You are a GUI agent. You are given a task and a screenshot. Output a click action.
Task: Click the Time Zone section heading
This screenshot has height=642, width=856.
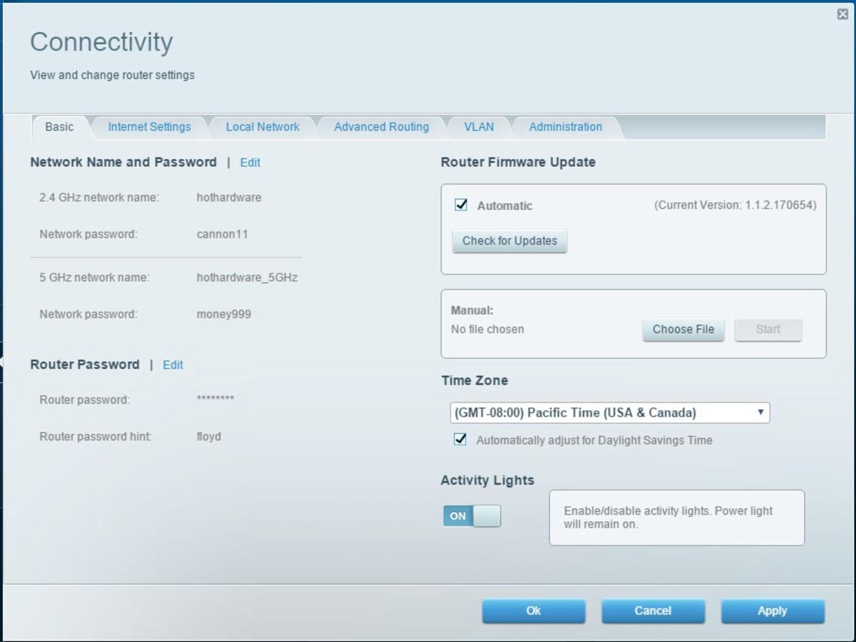474,381
